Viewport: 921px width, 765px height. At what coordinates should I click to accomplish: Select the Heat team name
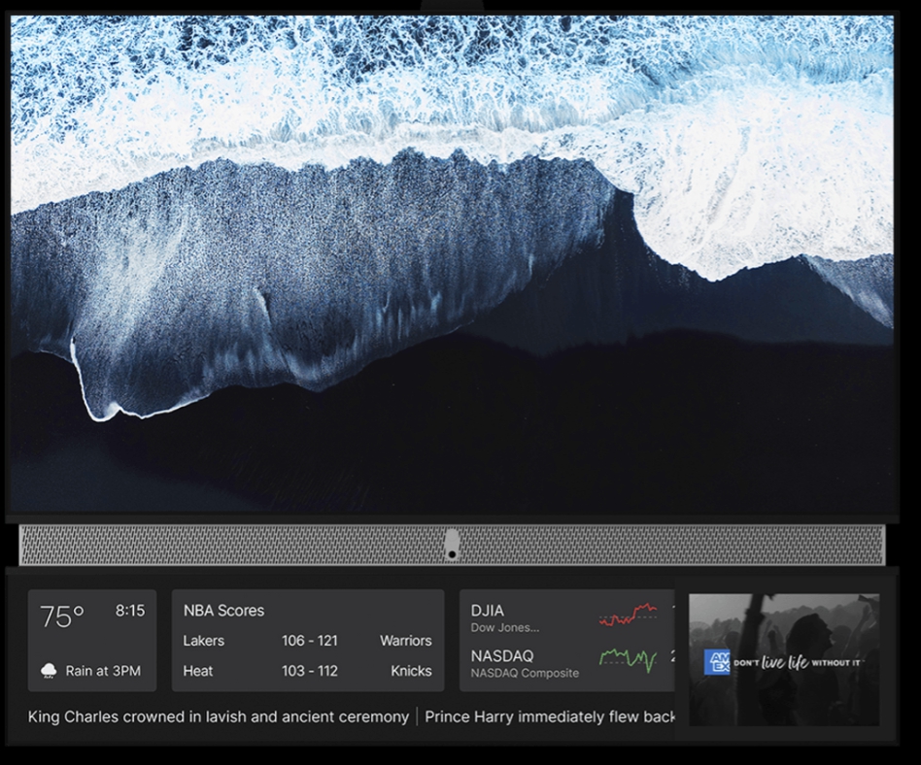[x=198, y=671]
